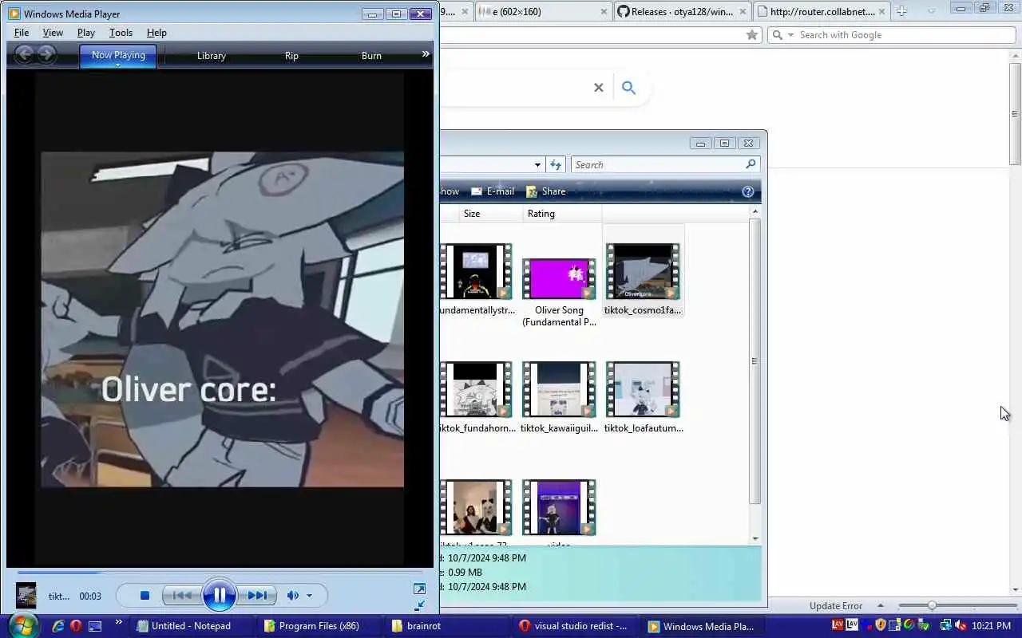Switch Media Player to full screen view
1022x638 pixels.
[x=419, y=589]
